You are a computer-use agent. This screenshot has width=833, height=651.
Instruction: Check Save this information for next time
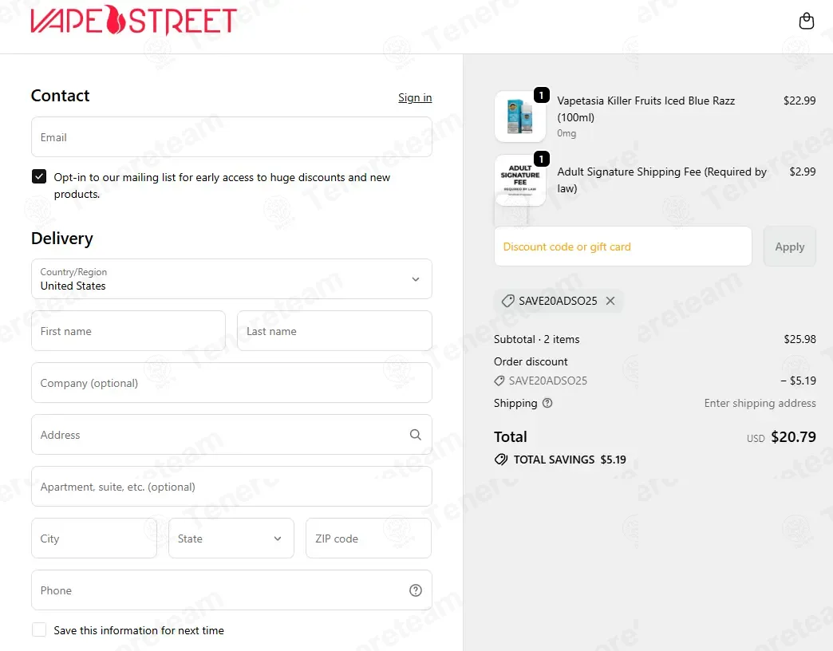click(x=39, y=629)
